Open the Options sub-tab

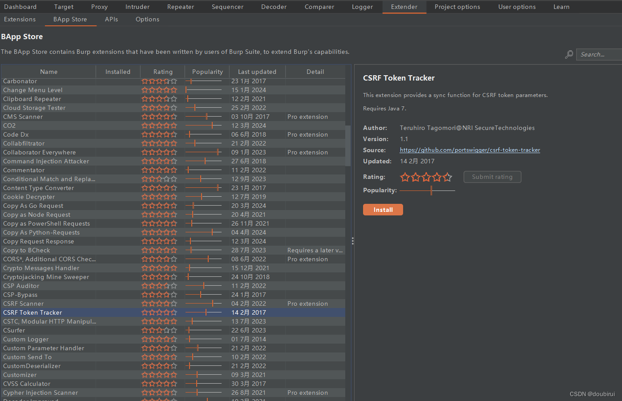tap(147, 19)
